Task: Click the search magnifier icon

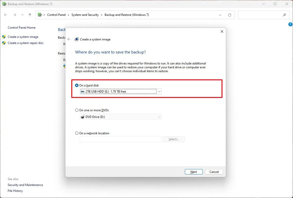Action: click(x=285, y=15)
